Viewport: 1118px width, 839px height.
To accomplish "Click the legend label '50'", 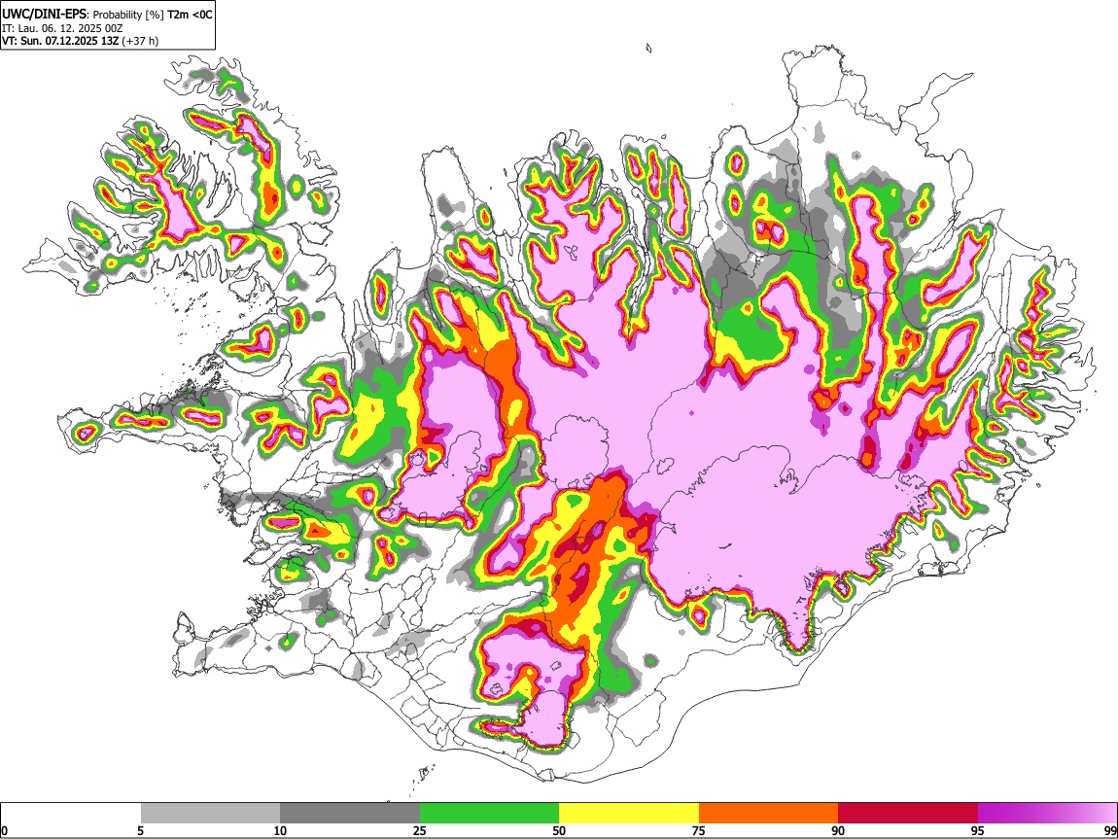I will click(559, 830).
